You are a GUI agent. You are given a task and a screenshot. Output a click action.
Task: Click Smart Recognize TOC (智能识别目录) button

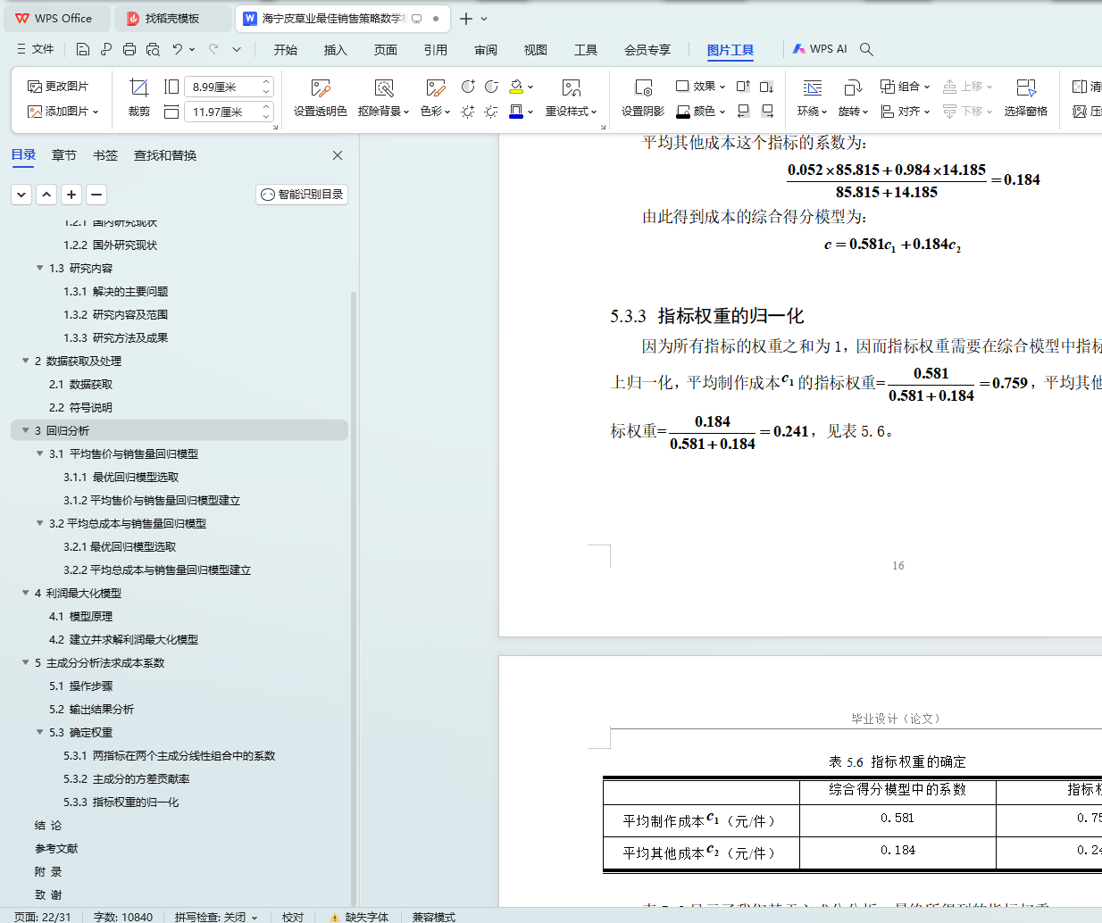[x=302, y=195]
